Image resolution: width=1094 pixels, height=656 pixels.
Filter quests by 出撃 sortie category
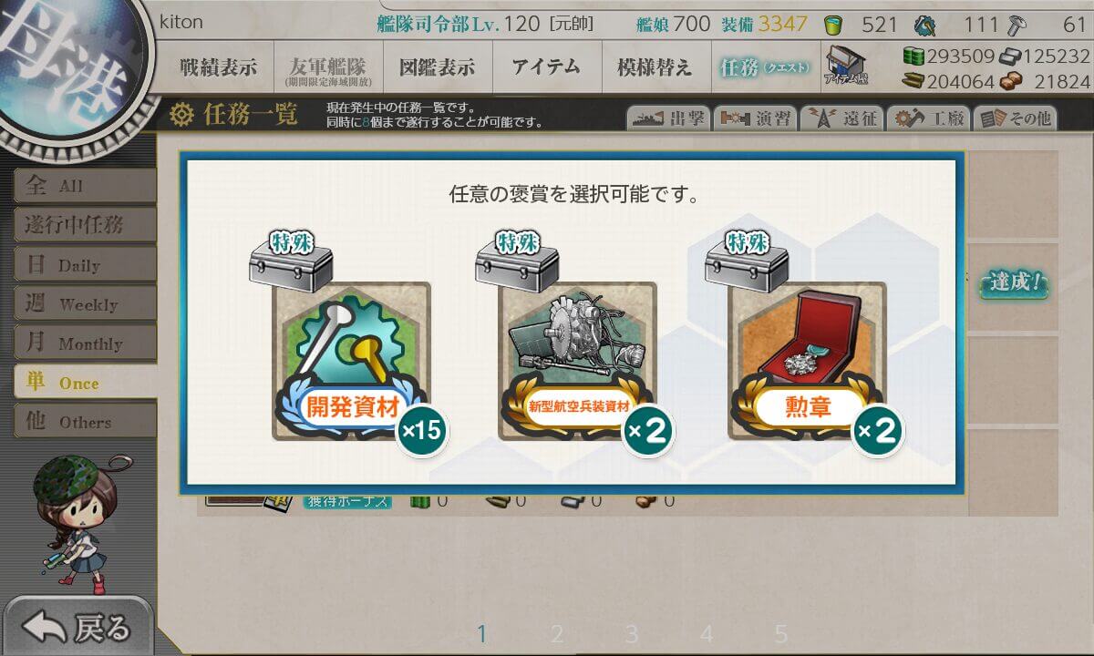click(x=667, y=118)
